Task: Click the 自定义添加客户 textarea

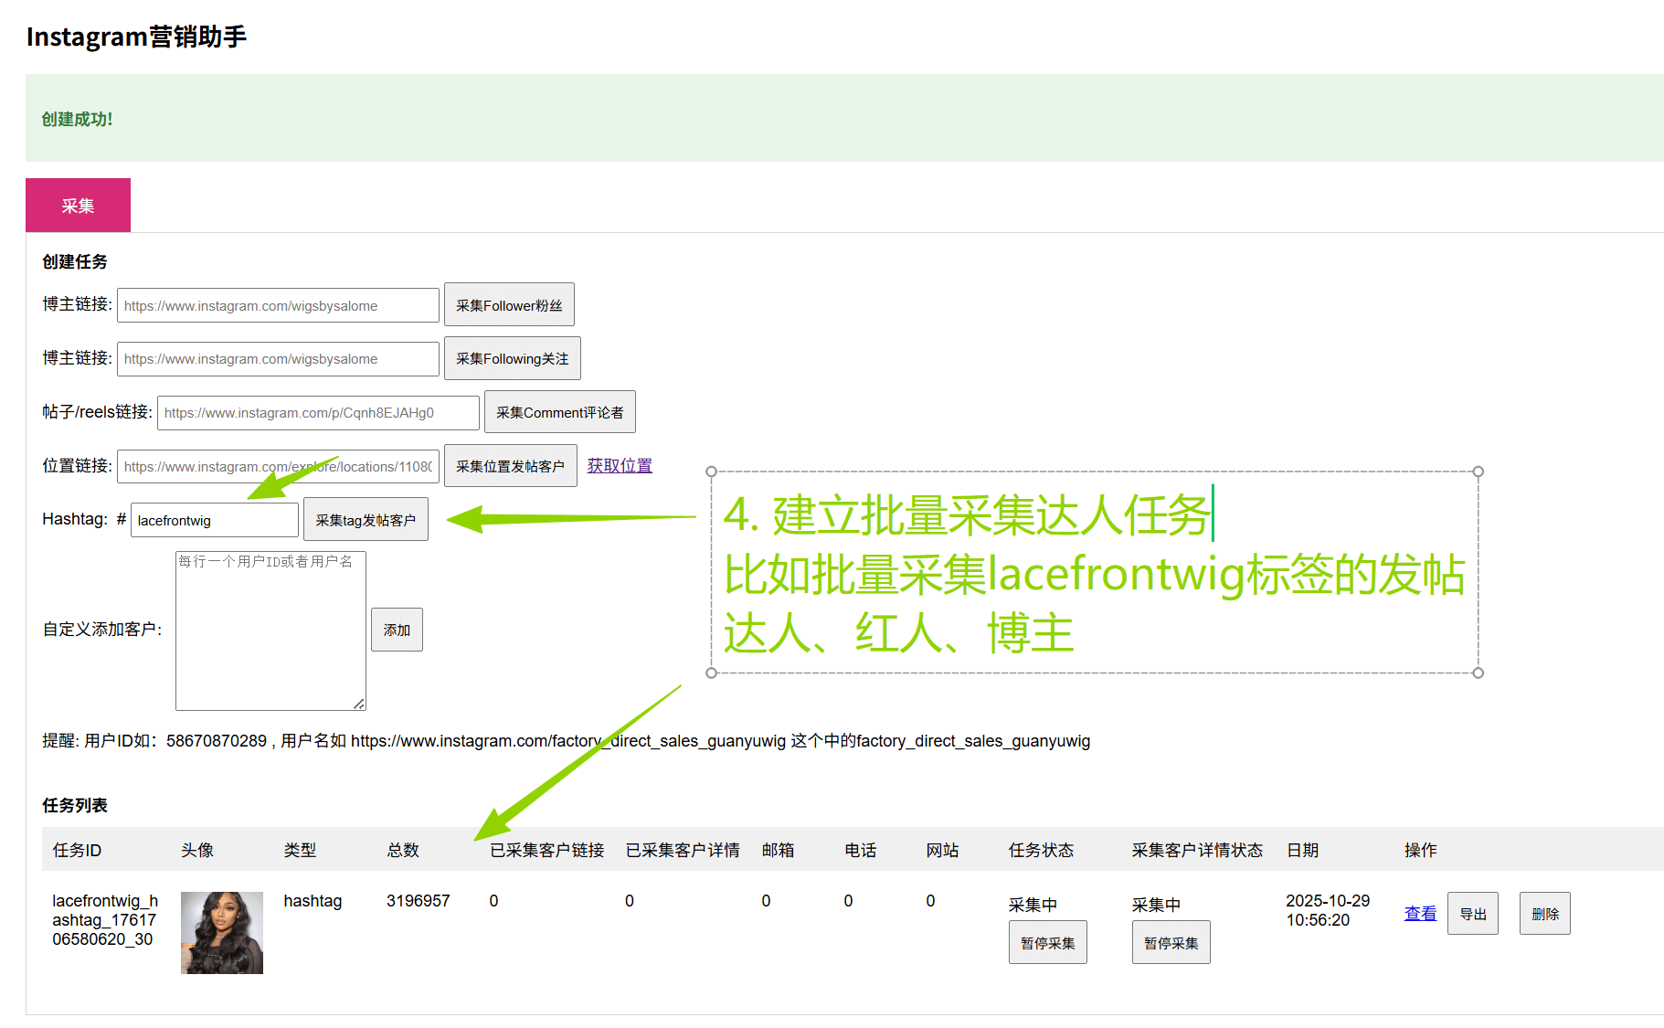Action: tap(270, 631)
